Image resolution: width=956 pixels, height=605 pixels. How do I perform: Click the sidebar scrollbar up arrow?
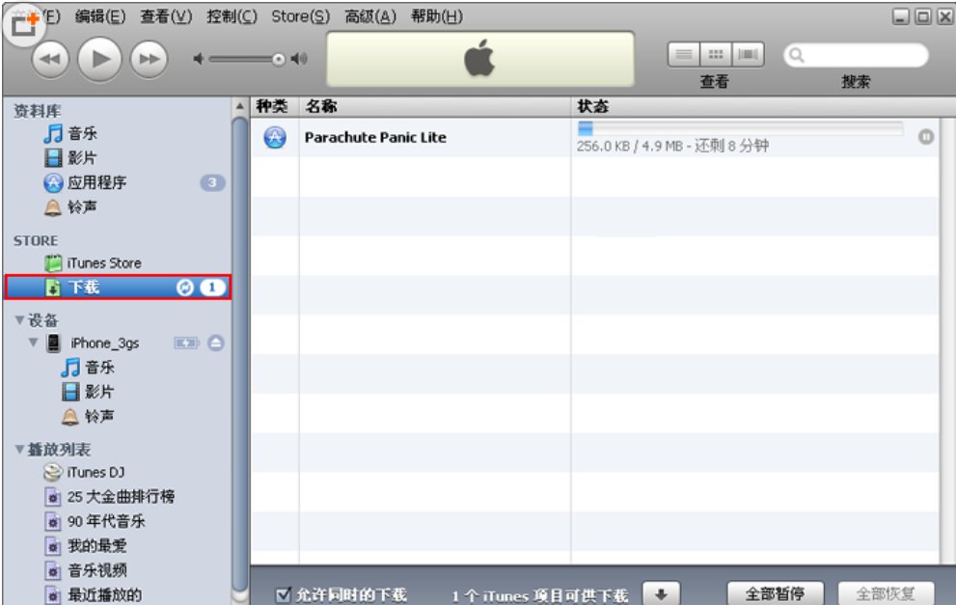click(x=239, y=106)
